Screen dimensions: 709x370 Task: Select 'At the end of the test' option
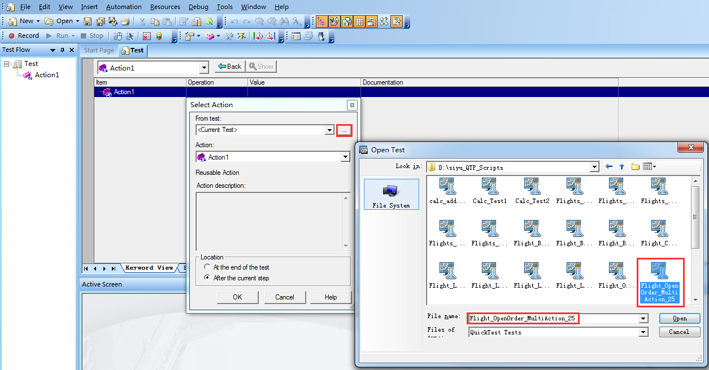coord(207,267)
